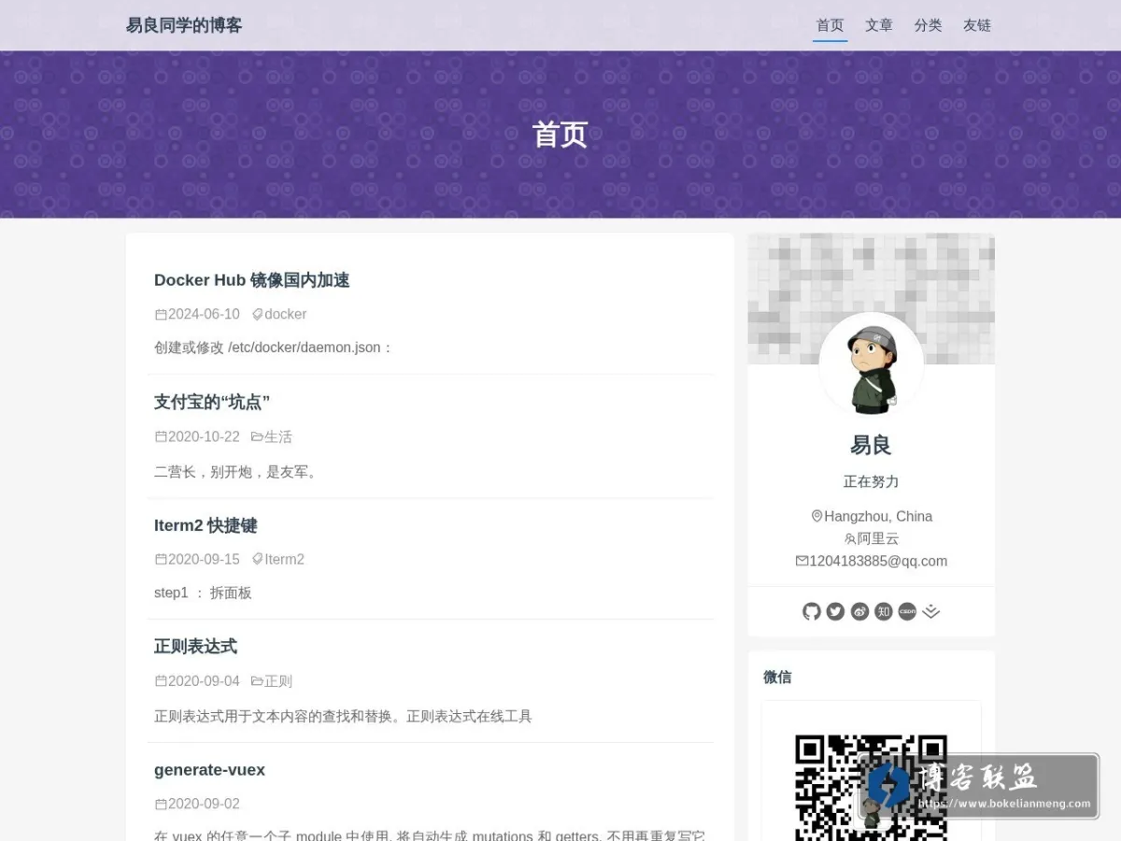The width and height of the screenshot is (1121, 841).
Task: Click the folder icon next to 正则
Action: click(257, 681)
